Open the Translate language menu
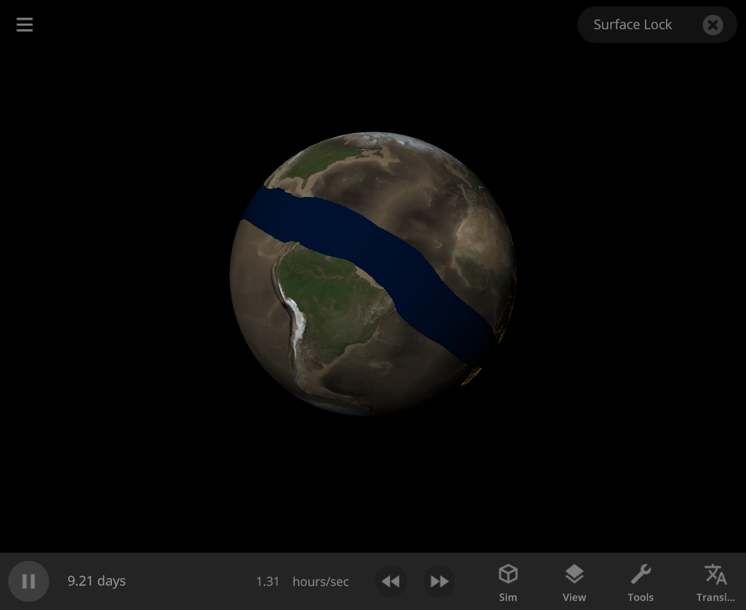This screenshot has width=746, height=610. click(715, 582)
